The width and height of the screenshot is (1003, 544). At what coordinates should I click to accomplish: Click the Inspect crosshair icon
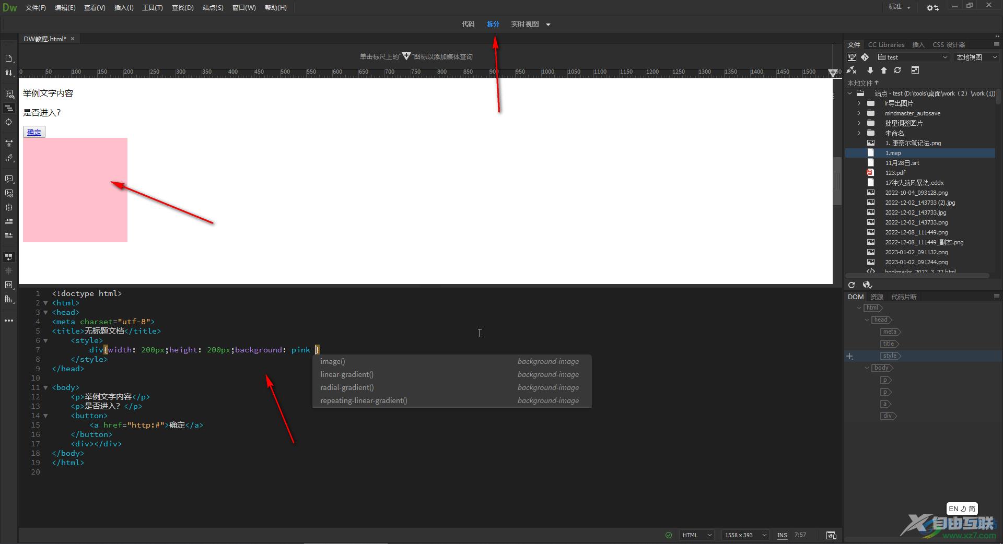point(9,122)
